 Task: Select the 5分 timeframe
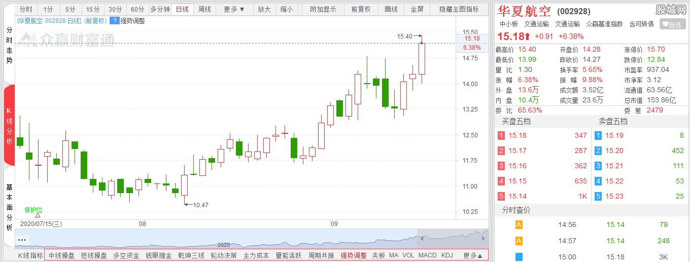[70, 9]
